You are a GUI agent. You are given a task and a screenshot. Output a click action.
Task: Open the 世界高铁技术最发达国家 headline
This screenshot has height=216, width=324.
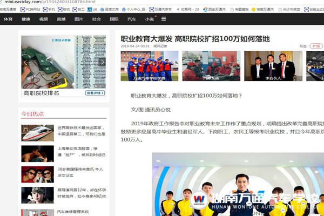82,131
